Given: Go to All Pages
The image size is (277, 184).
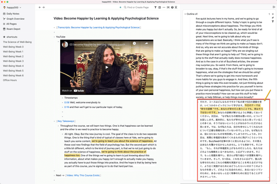Looking at the screenshot, I should pos(11,24).
